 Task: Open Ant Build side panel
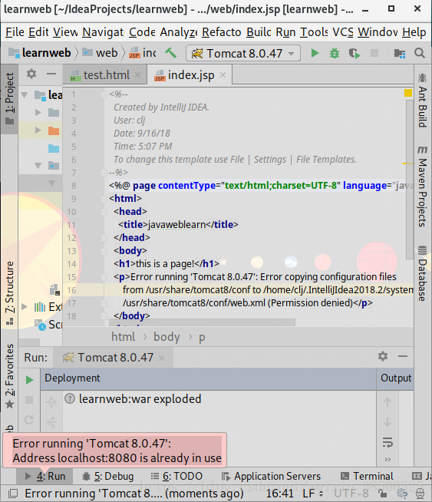(422, 101)
